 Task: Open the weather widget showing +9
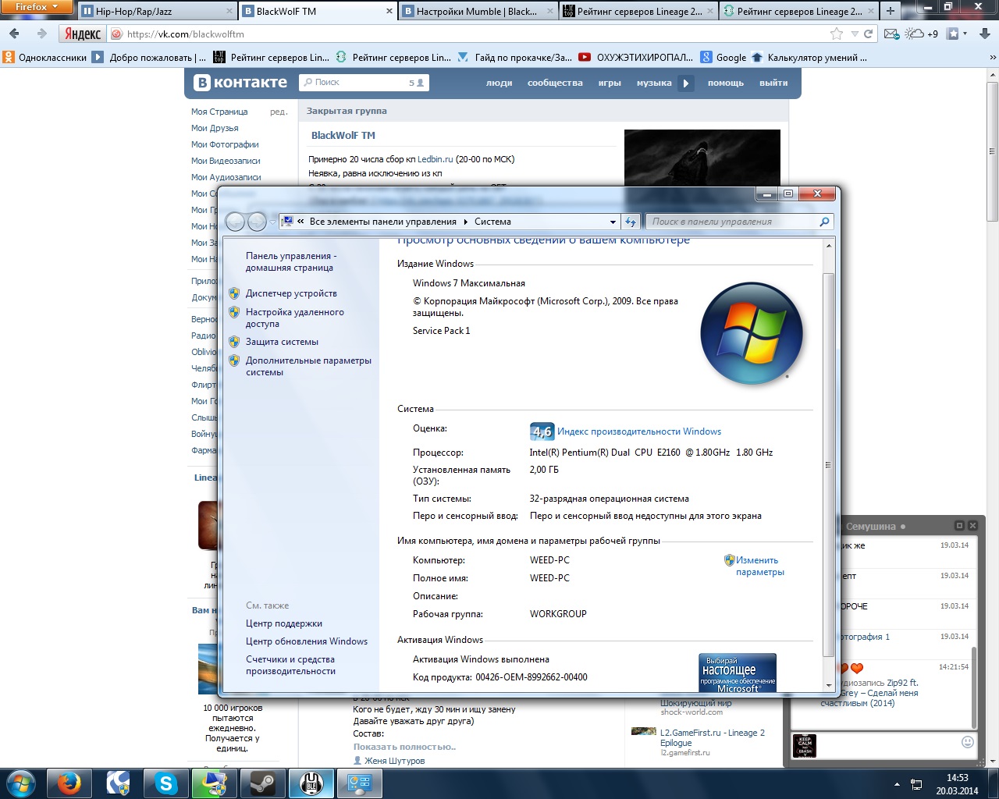pyautogui.click(x=922, y=34)
